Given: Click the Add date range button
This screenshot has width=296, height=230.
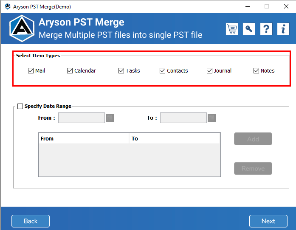Looking at the screenshot, I should tap(253, 139).
